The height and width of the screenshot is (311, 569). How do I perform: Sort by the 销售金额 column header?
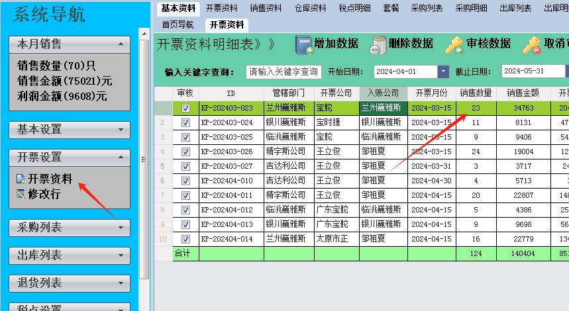522,93
